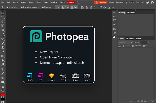The height and width of the screenshot is (103, 156).
Task: Select the Rectangle Select tool
Action: coord(3,17)
